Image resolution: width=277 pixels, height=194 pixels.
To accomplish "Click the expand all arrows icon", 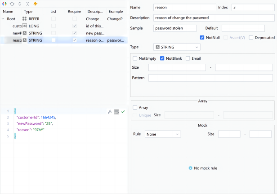I will tap(20, 4).
